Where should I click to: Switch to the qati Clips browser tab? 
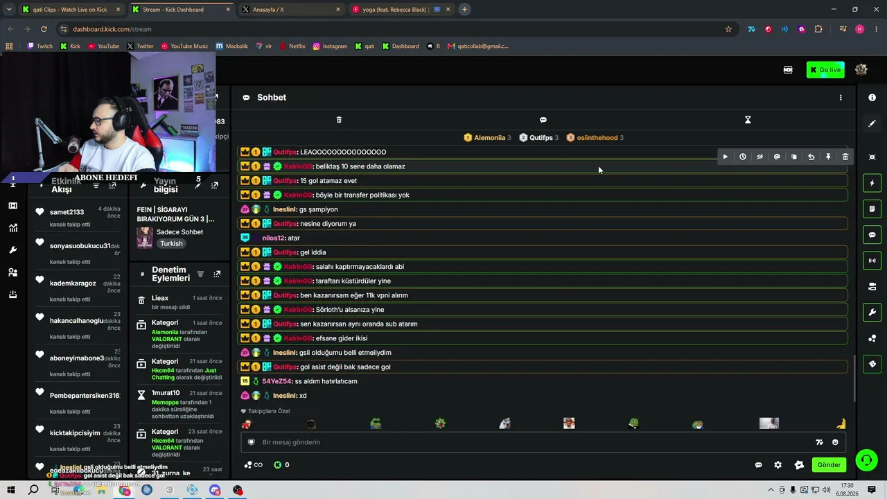(x=71, y=10)
